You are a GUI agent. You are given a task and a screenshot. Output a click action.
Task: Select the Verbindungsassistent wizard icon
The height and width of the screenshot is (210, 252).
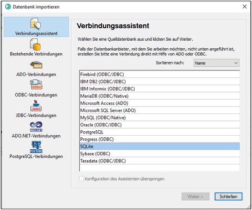(x=35, y=24)
